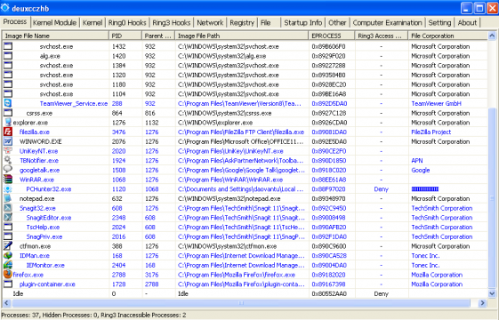Click the horizontal scrollbar thumb
Screen dimensions: 499x320
241,303
